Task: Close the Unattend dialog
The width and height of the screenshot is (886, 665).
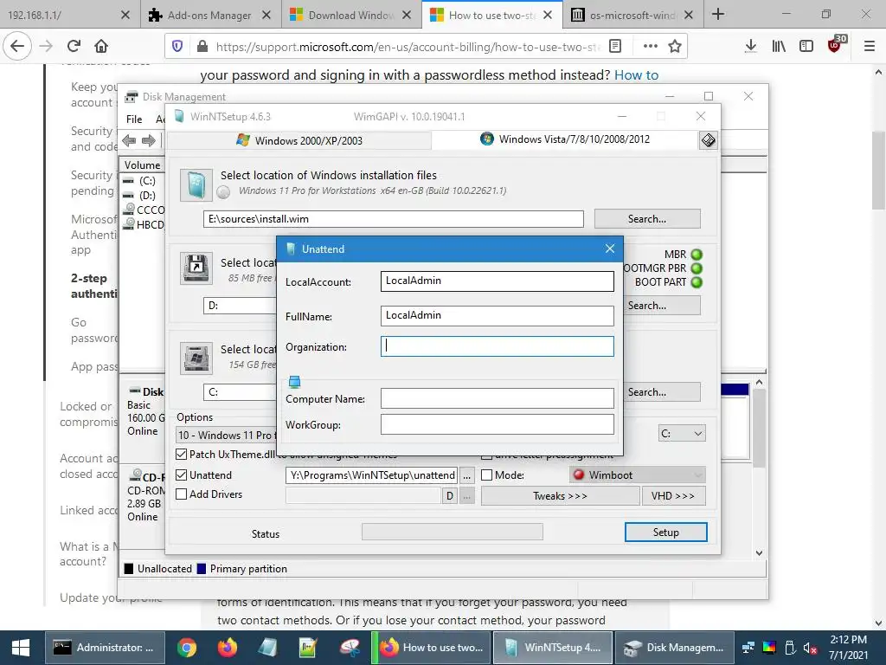Action: pyautogui.click(x=610, y=249)
